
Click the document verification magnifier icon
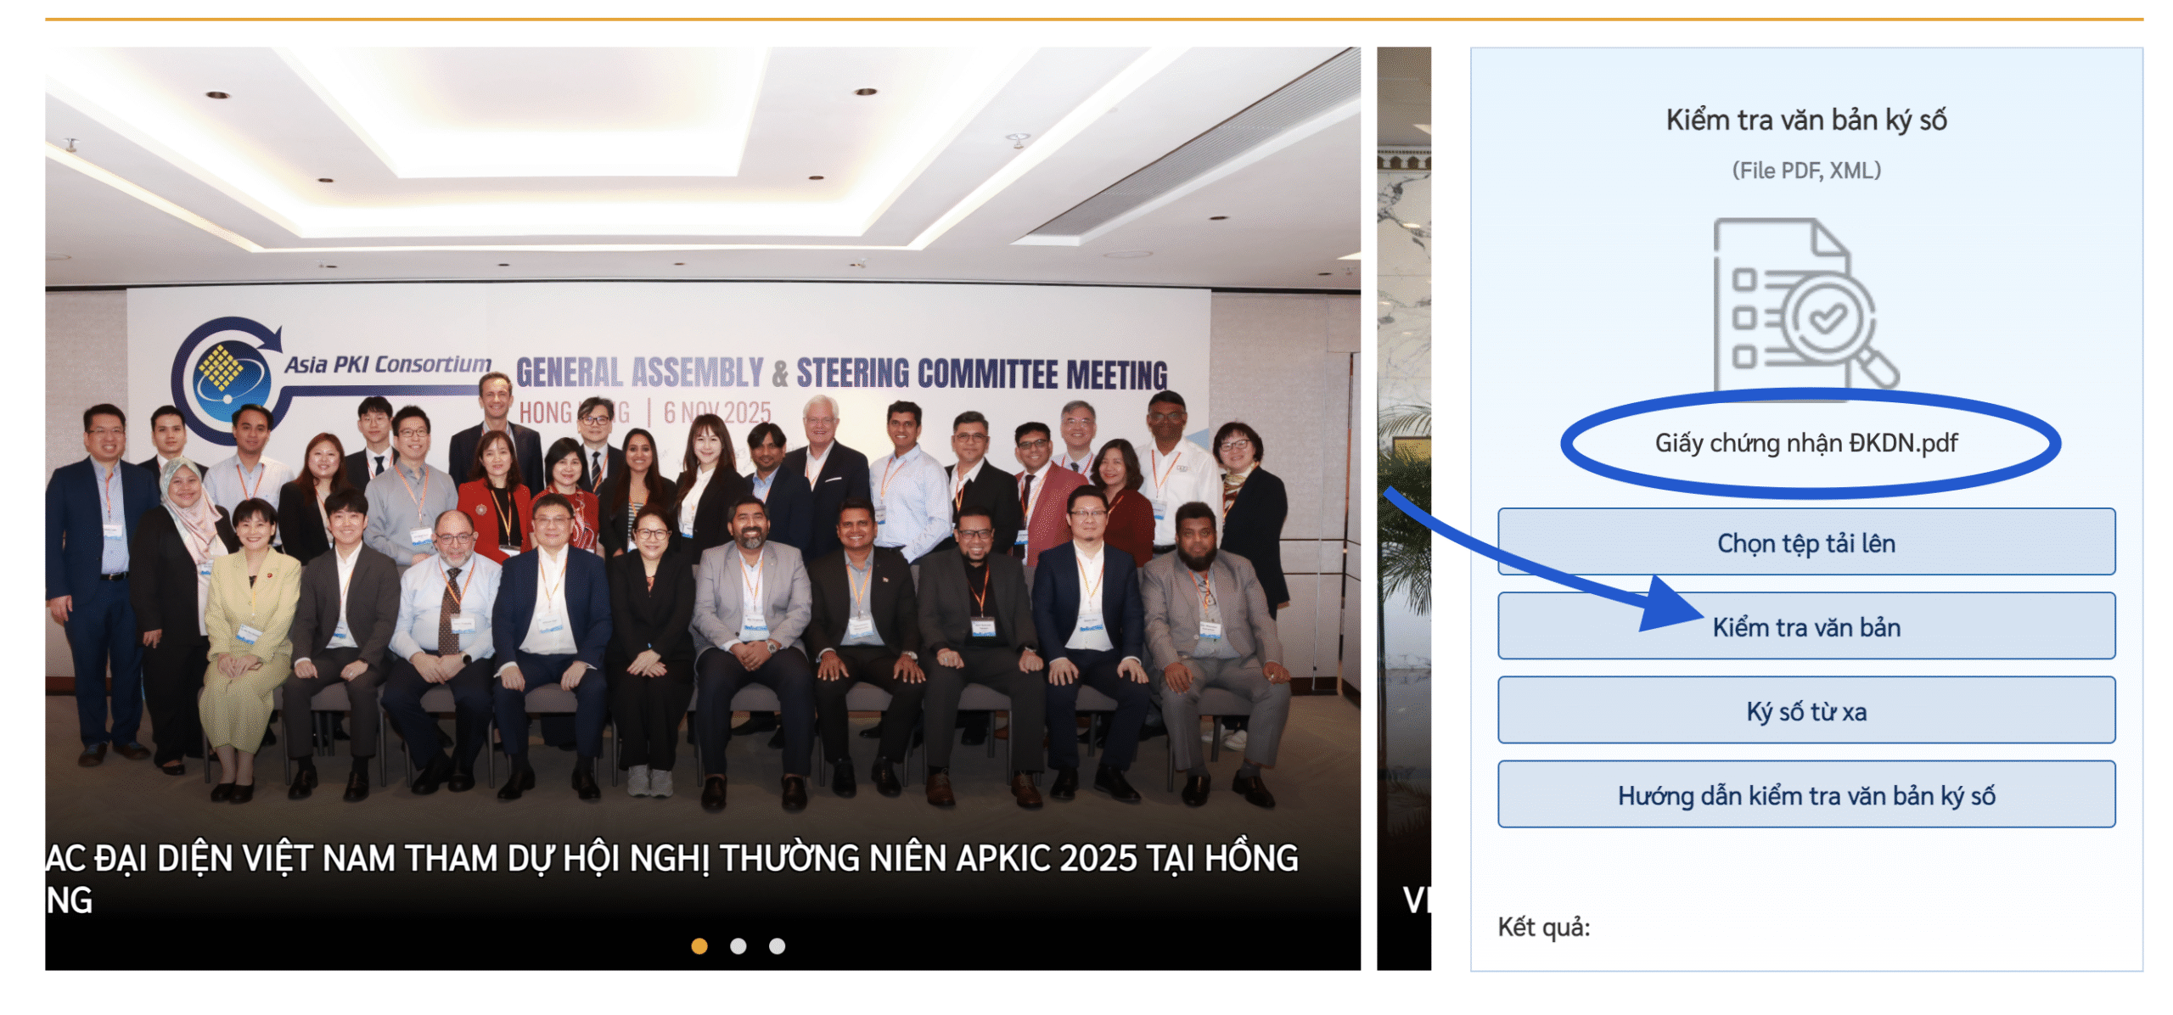(1805, 303)
